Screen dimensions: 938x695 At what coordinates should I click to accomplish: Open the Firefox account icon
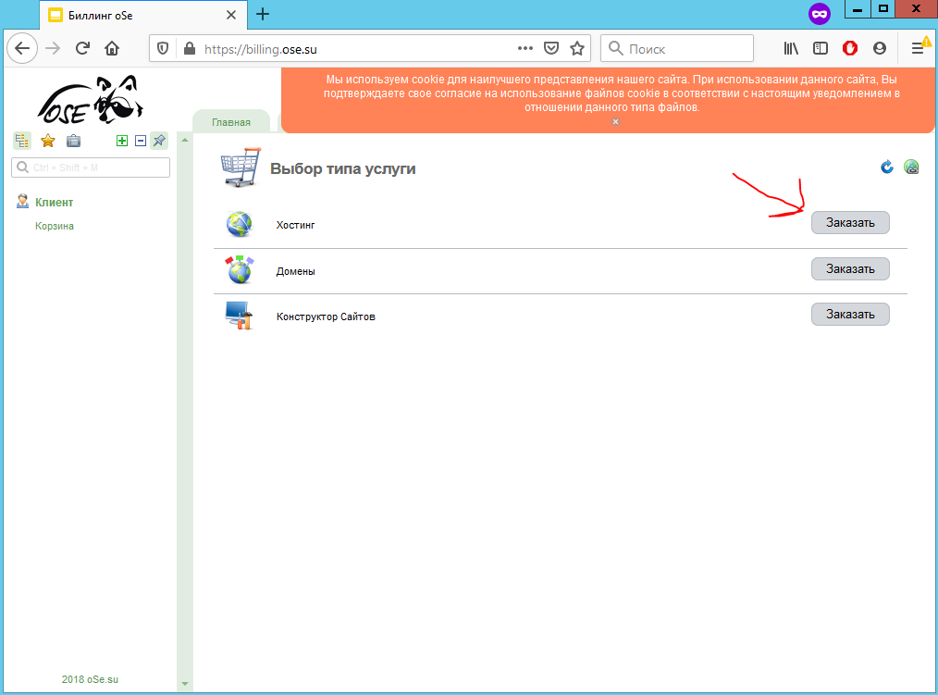coord(880,48)
